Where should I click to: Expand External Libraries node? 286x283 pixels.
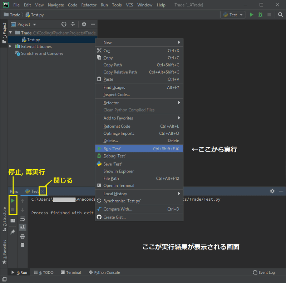(x=10, y=46)
